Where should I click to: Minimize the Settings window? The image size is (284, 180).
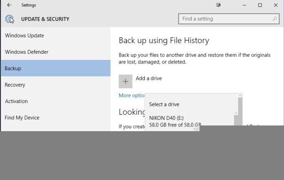244,5
